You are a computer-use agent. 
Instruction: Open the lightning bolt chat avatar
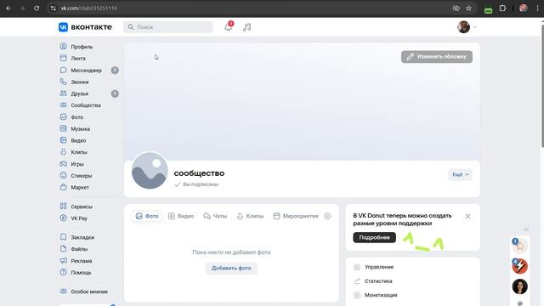(519, 266)
